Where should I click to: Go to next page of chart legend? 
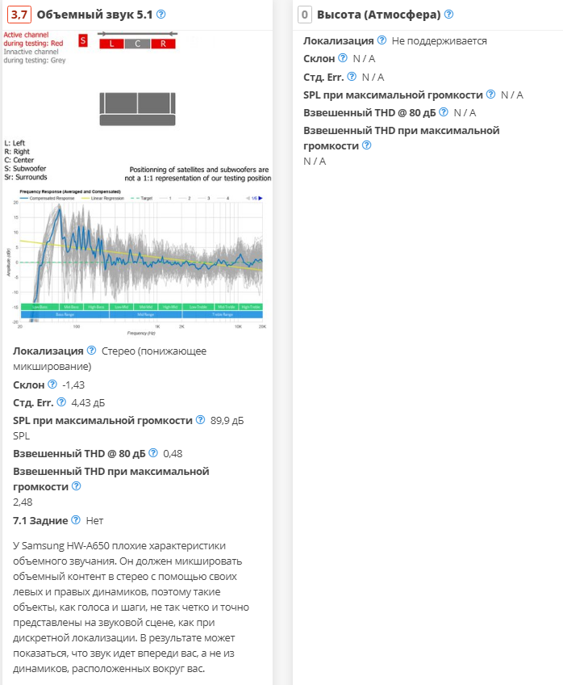[261, 197]
